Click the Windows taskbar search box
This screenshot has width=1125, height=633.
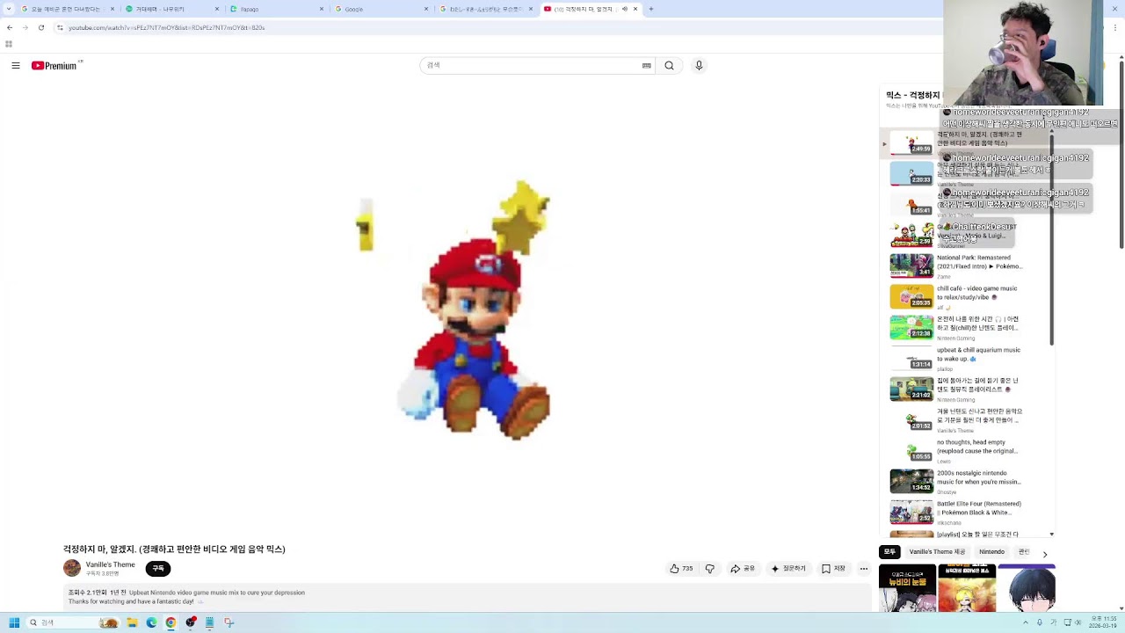coord(73,622)
